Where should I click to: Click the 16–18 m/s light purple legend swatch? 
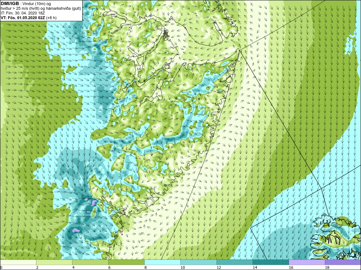point(307,262)
